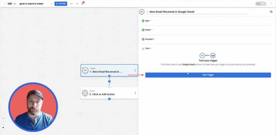Screen dimensions: 276x135
Task: Click the workflow name 'gmail to wizard to sheets'
Action: click(31, 4)
